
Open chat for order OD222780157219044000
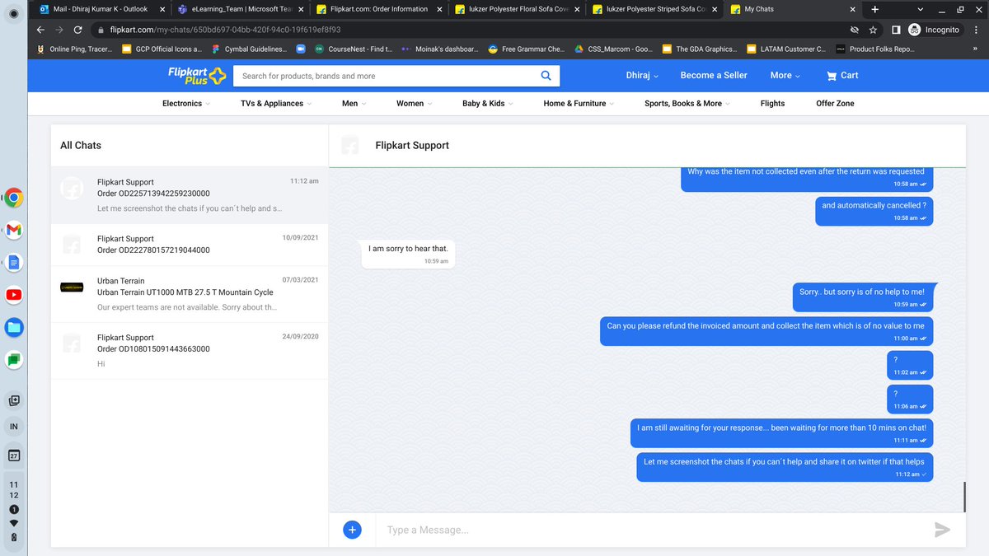click(x=190, y=245)
